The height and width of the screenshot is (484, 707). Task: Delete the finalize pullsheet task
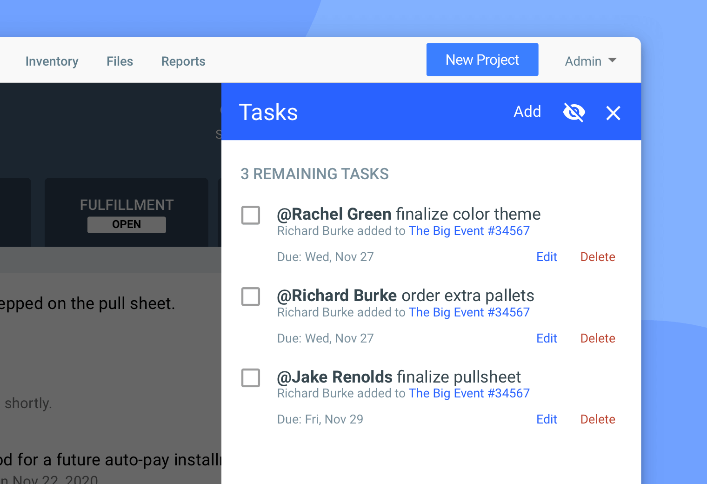tap(598, 419)
